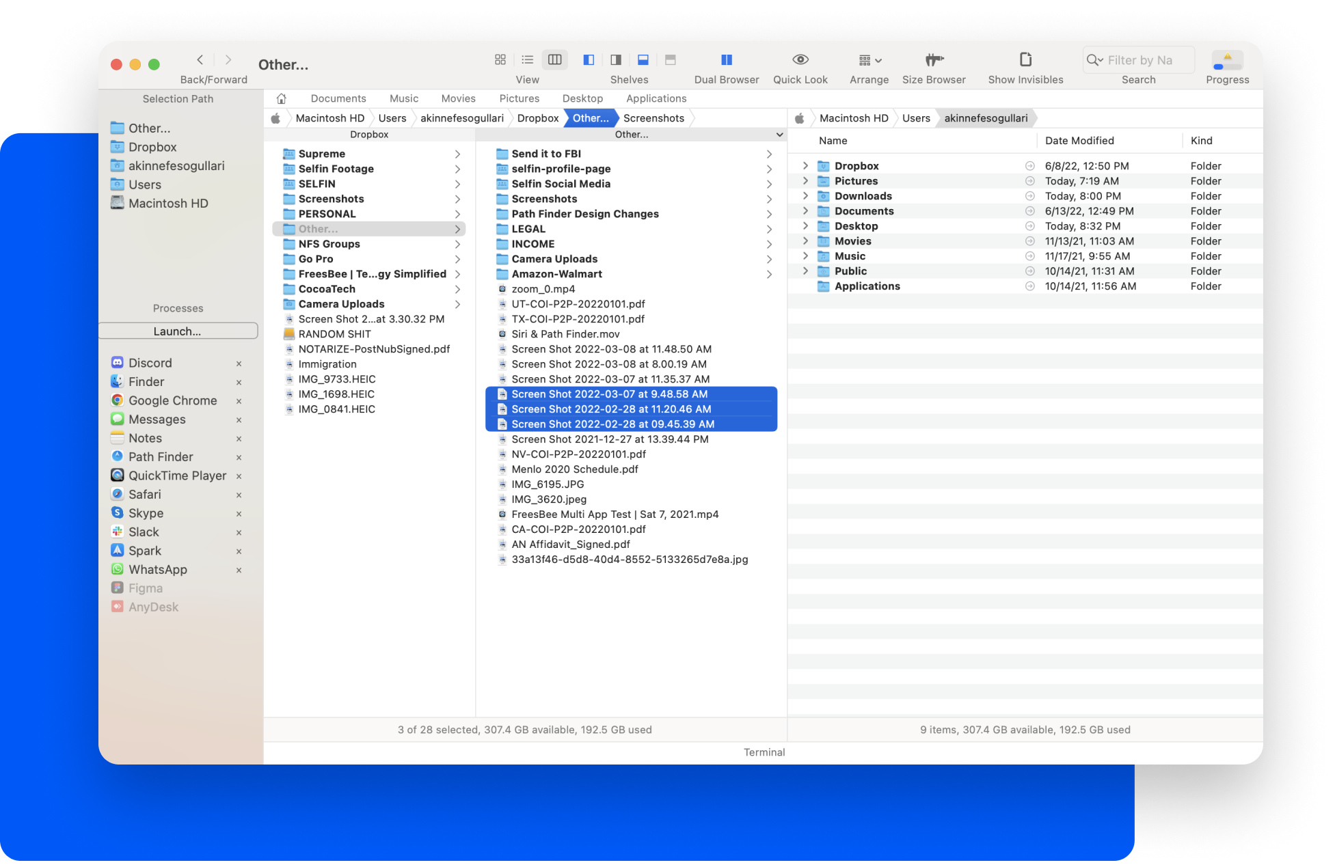Open the Terminal panel at bottom
Image resolution: width=1335 pixels, height=867 pixels.
764,752
